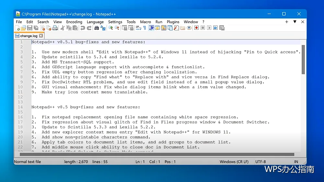Open the Search menu
The height and width of the screenshot is (182, 324).
[x=43, y=22]
